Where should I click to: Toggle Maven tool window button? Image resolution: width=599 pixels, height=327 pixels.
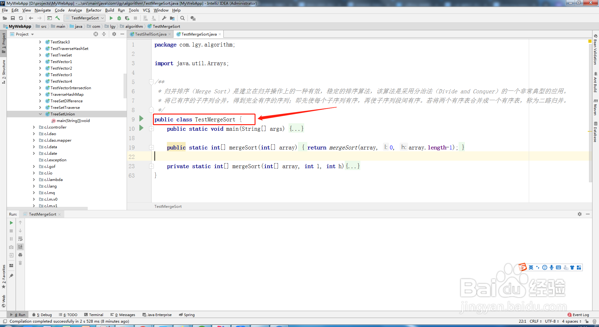(x=596, y=107)
